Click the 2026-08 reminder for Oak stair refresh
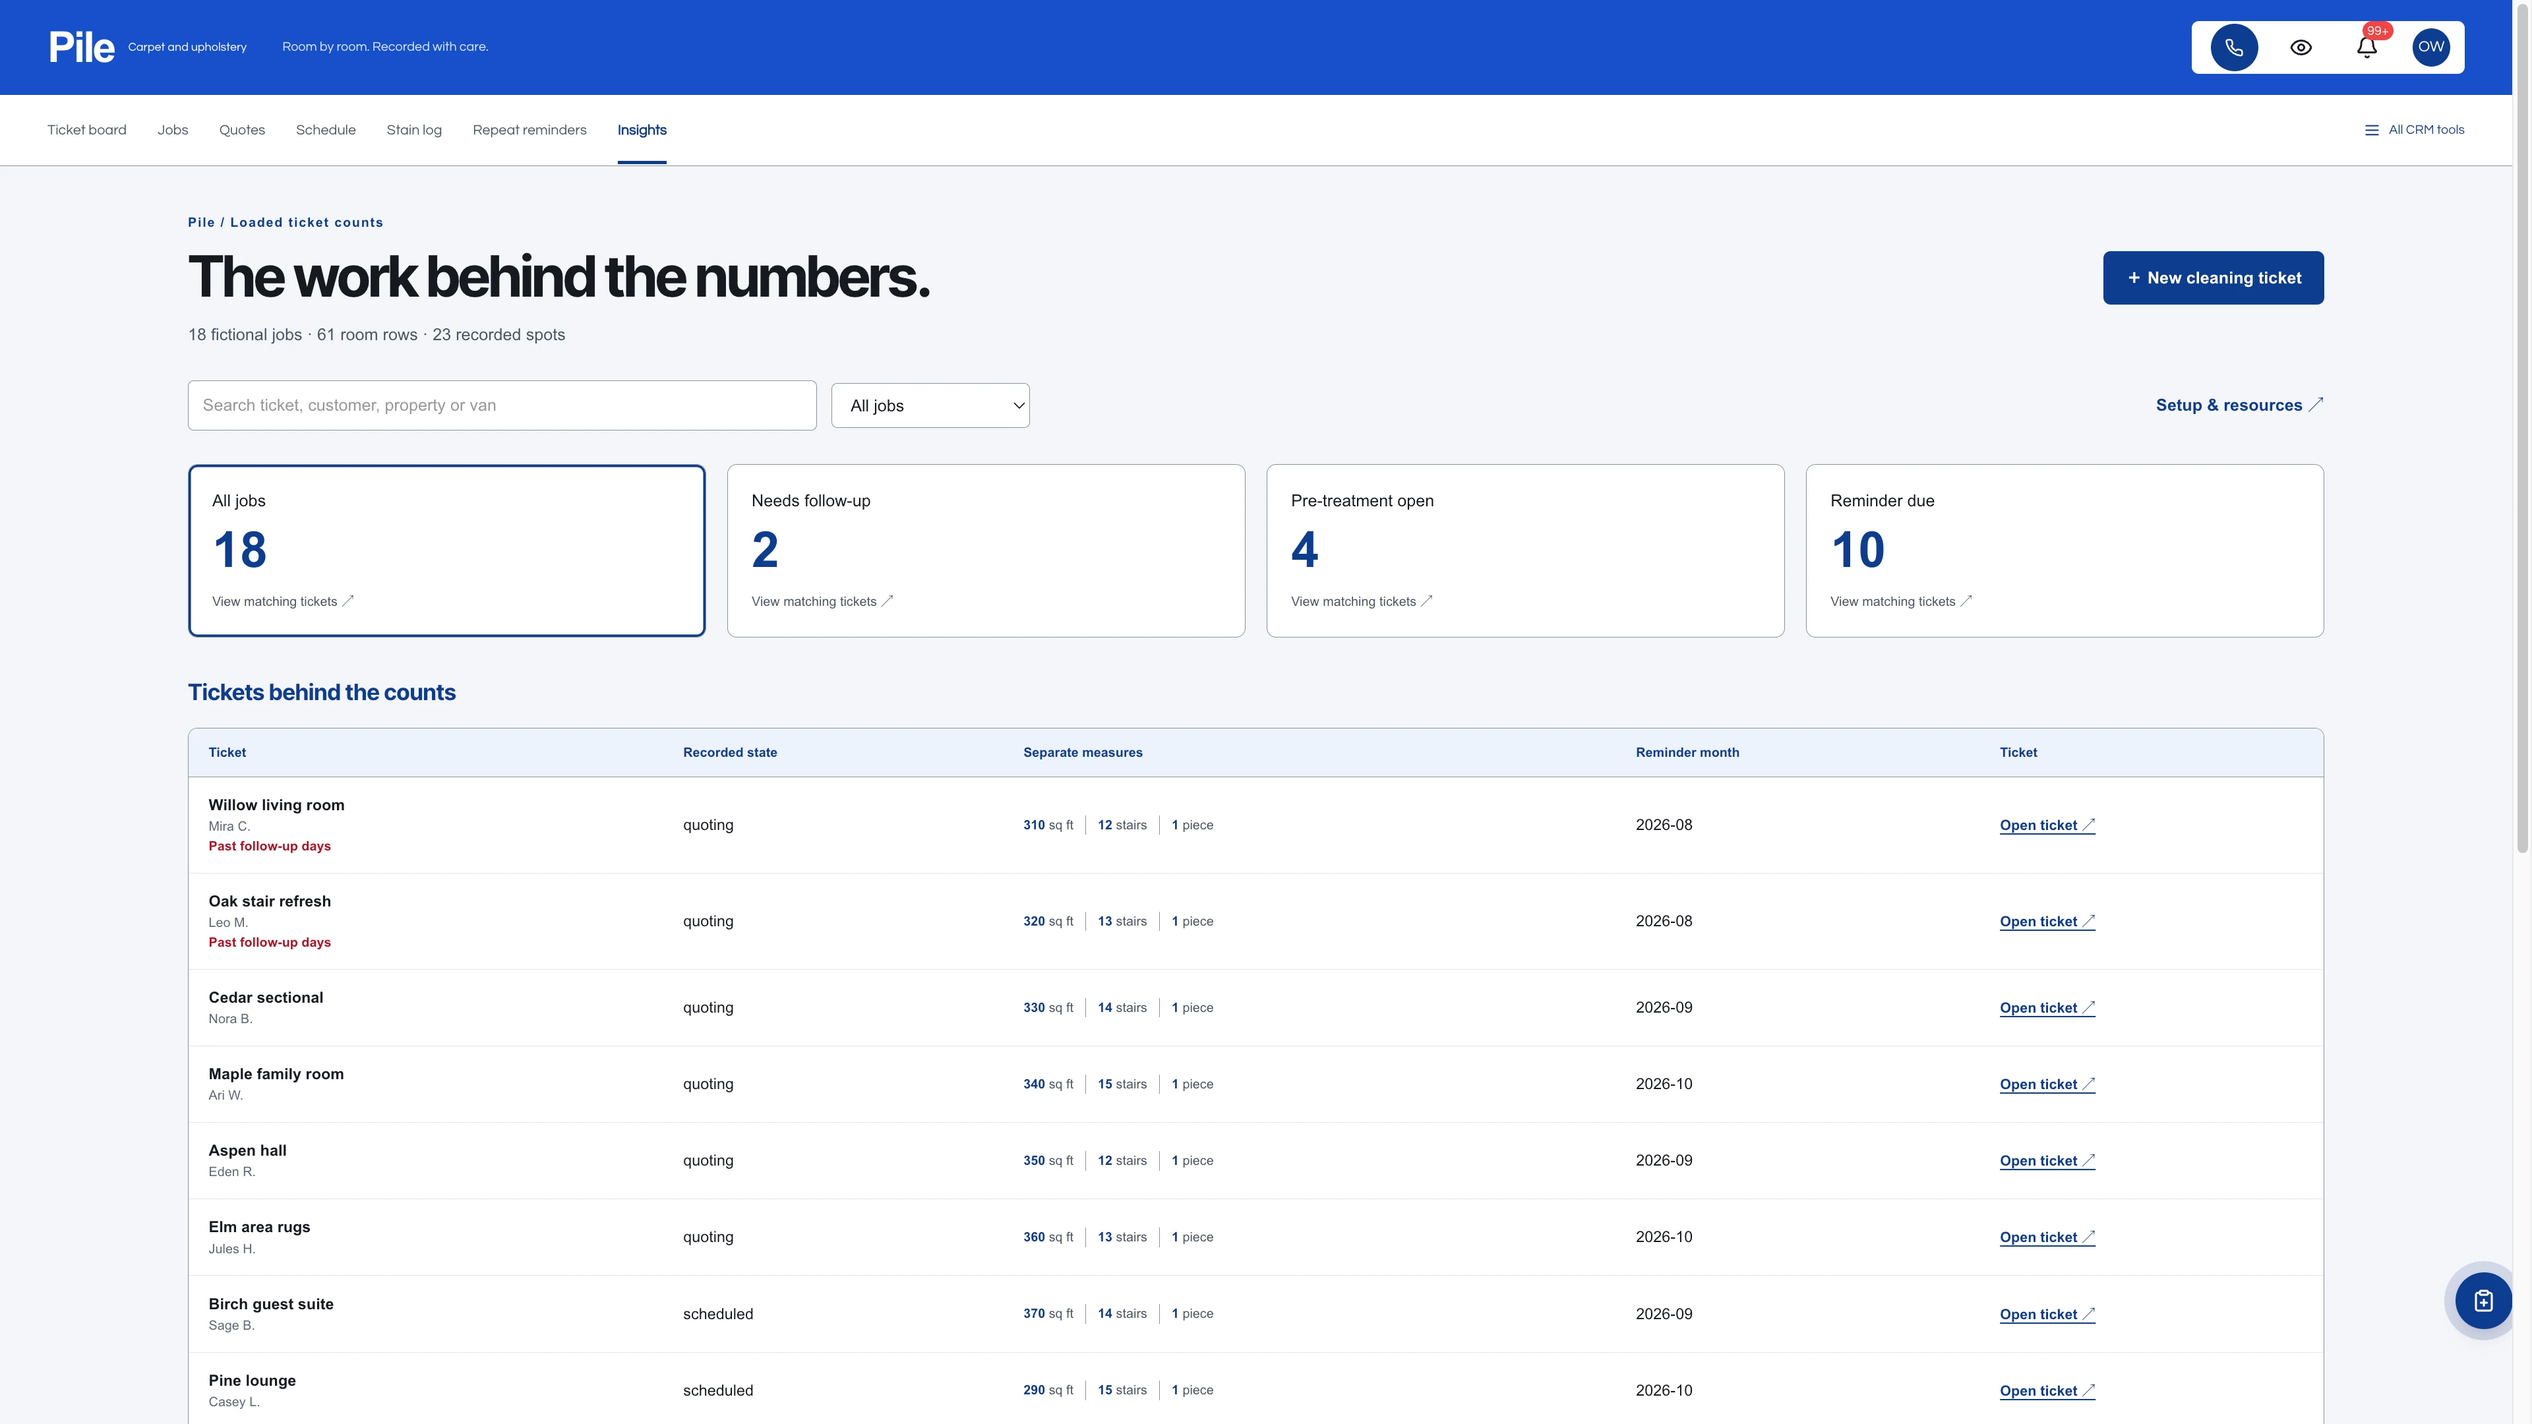This screenshot has height=1424, width=2532. tap(1664, 922)
